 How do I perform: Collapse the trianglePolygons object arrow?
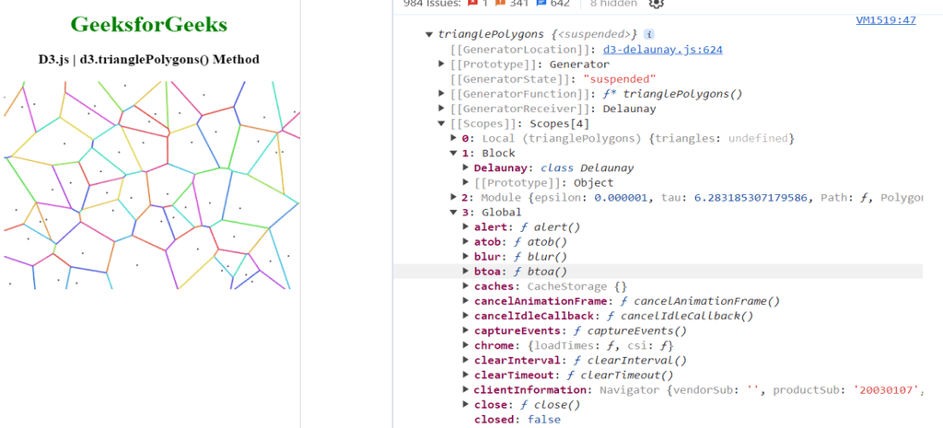point(428,34)
